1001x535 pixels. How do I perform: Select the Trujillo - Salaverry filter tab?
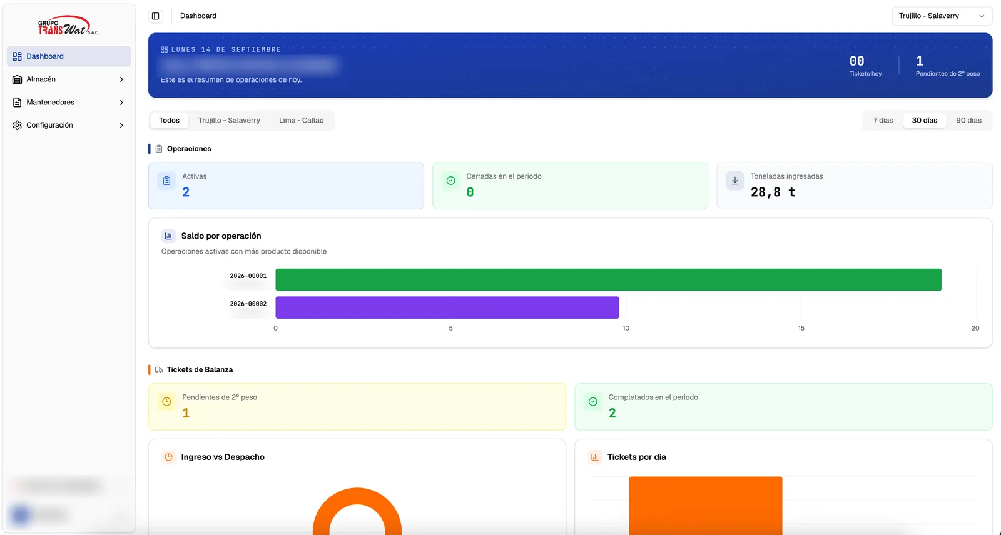[229, 121]
